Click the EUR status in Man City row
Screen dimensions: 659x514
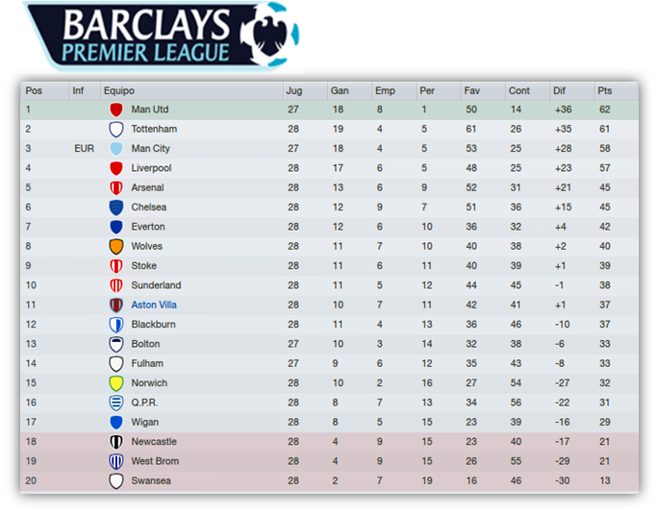coord(84,149)
